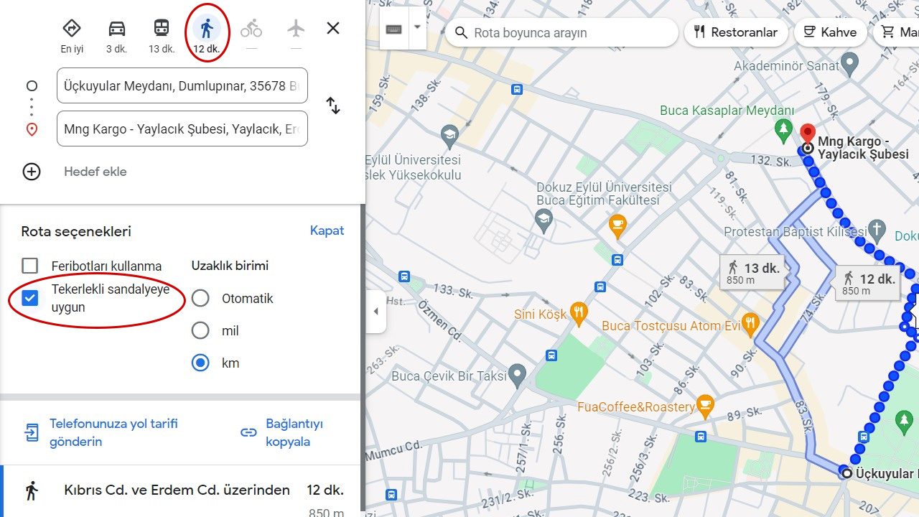Click the Üçkuyular origin marker on map

pos(846,473)
